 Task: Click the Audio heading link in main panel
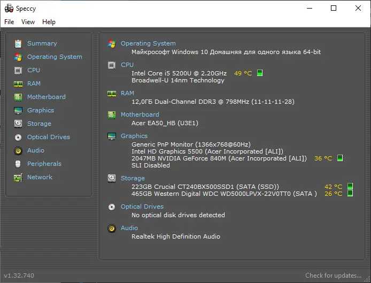pos(129,228)
